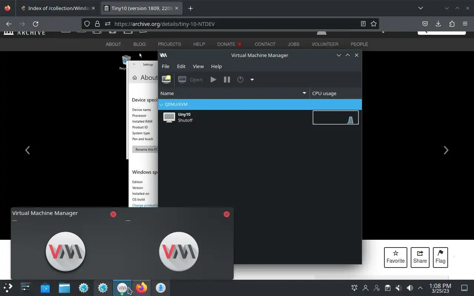Bookmark this page with the star

374,24
